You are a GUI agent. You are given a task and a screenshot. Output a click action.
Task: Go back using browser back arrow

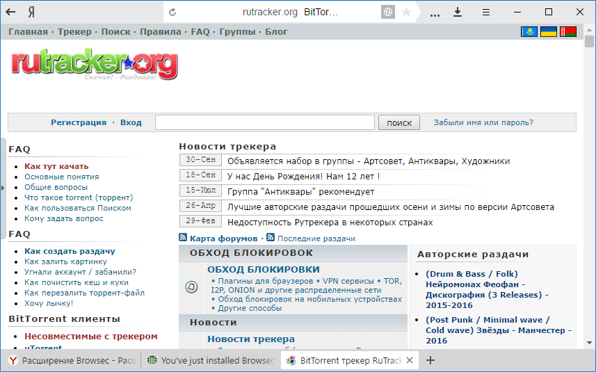(11, 12)
